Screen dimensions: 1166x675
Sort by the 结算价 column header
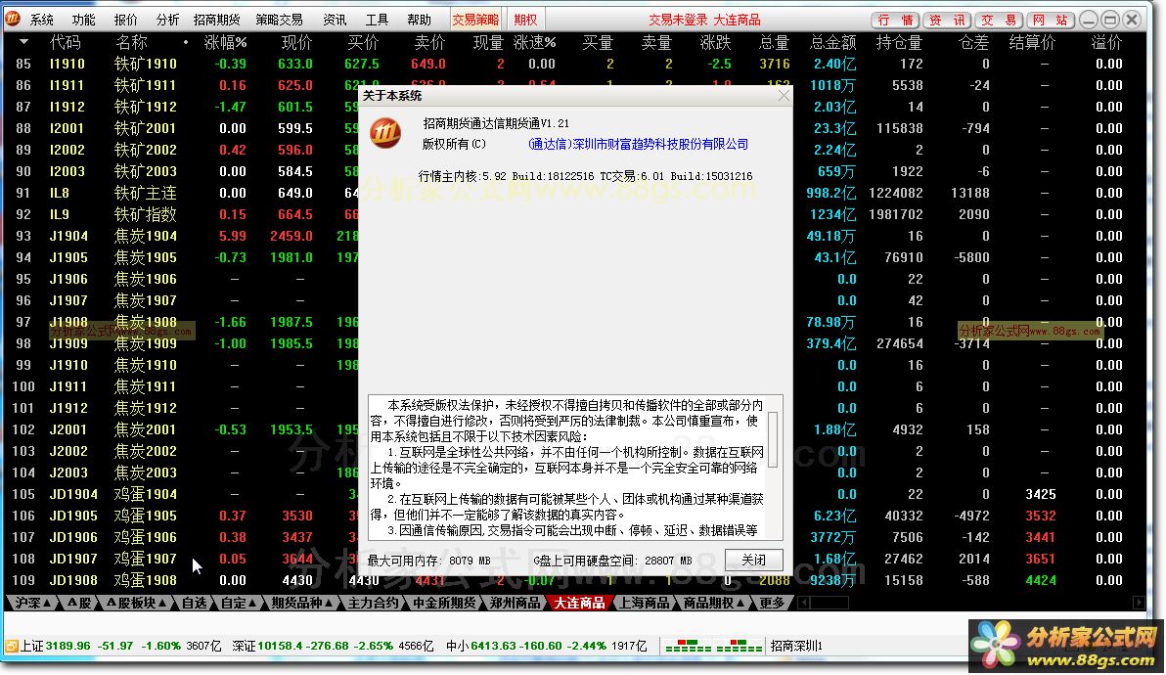pos(1032,42)
